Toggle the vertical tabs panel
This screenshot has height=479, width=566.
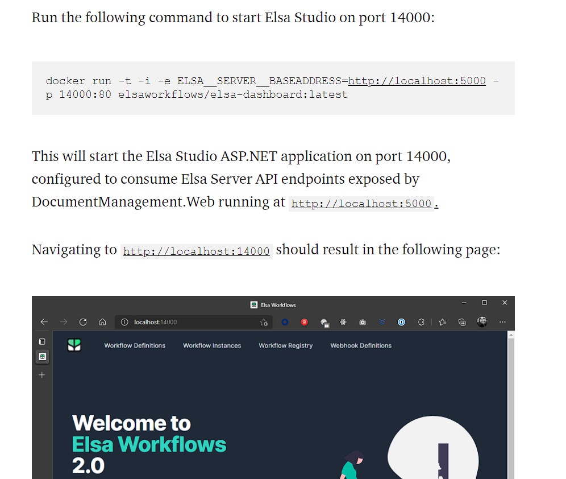[41, 340]
